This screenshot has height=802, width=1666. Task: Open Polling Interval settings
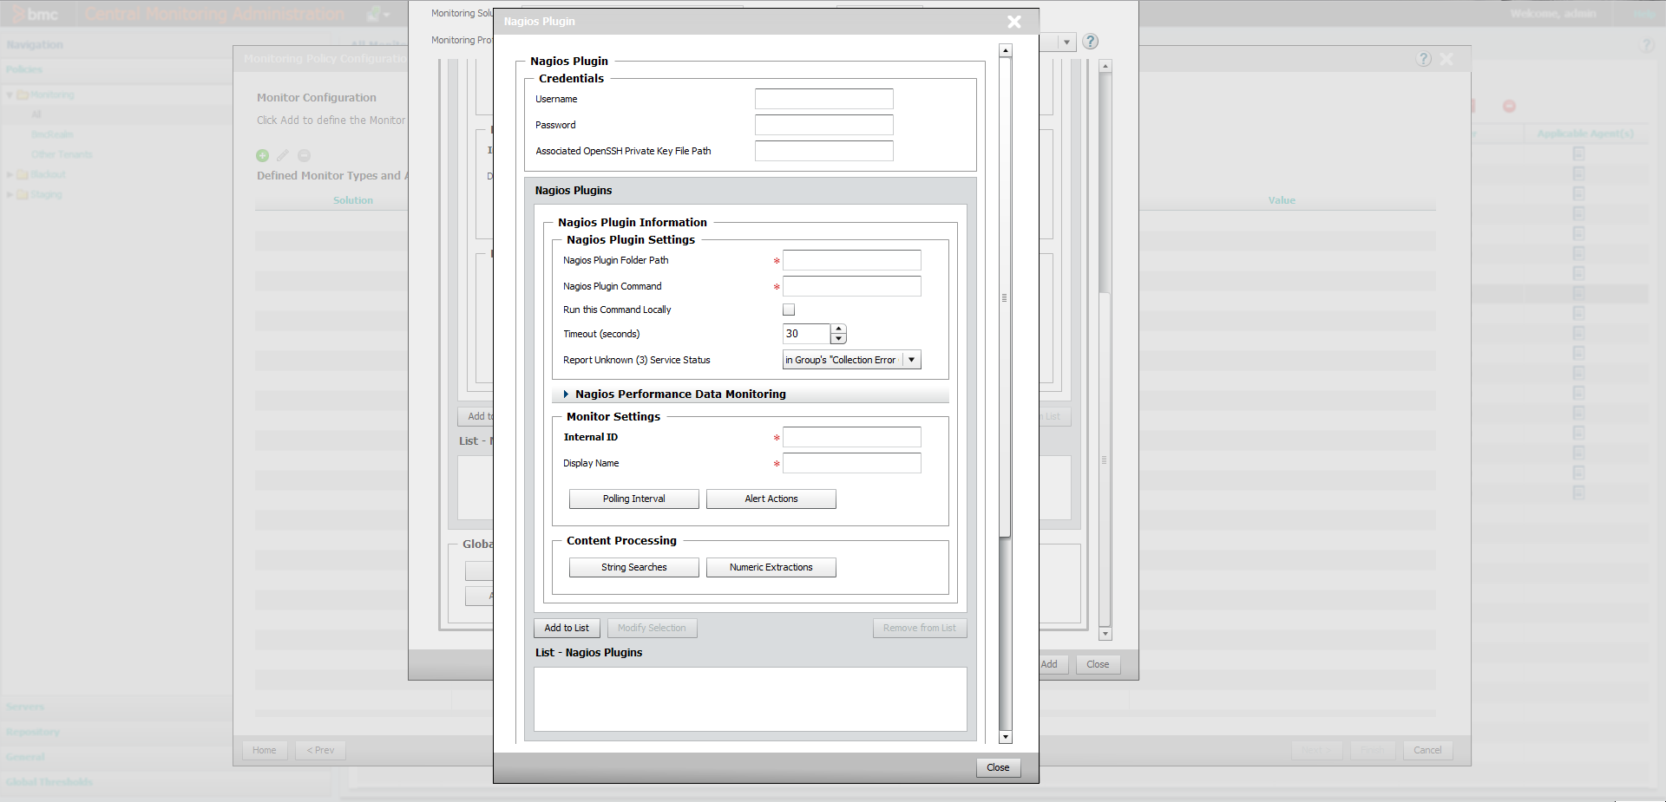tap(633, 499)
